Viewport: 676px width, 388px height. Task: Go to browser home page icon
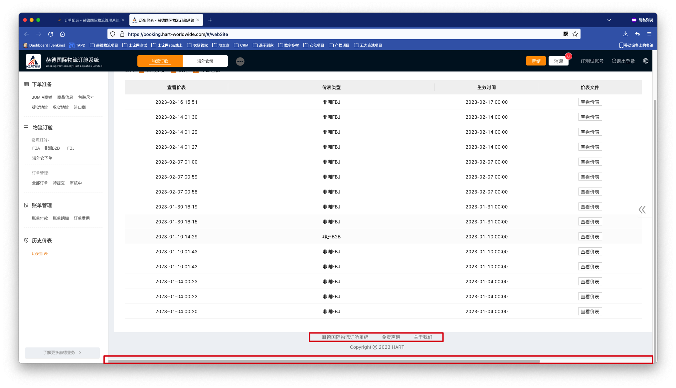pos(62,34)
